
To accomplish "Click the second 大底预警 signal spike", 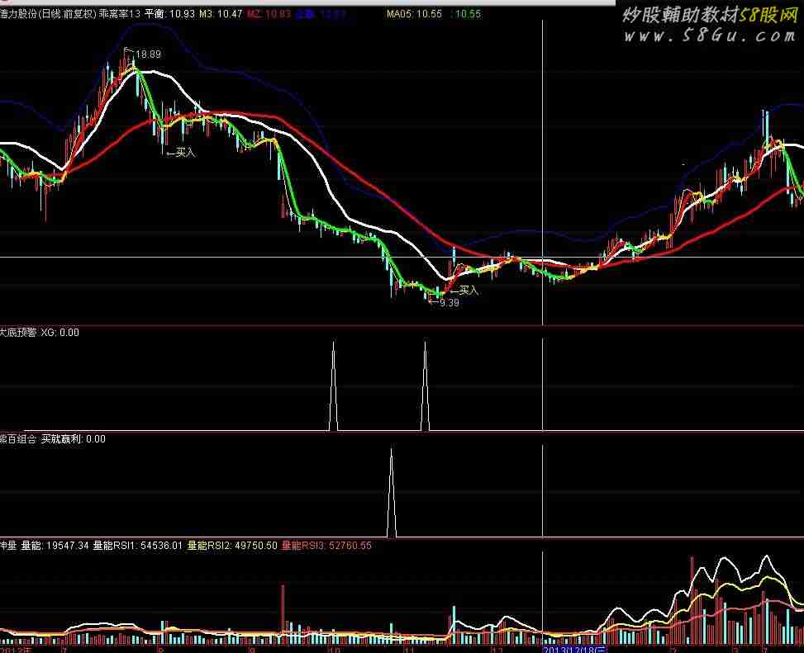I will [x=425, y=386].
